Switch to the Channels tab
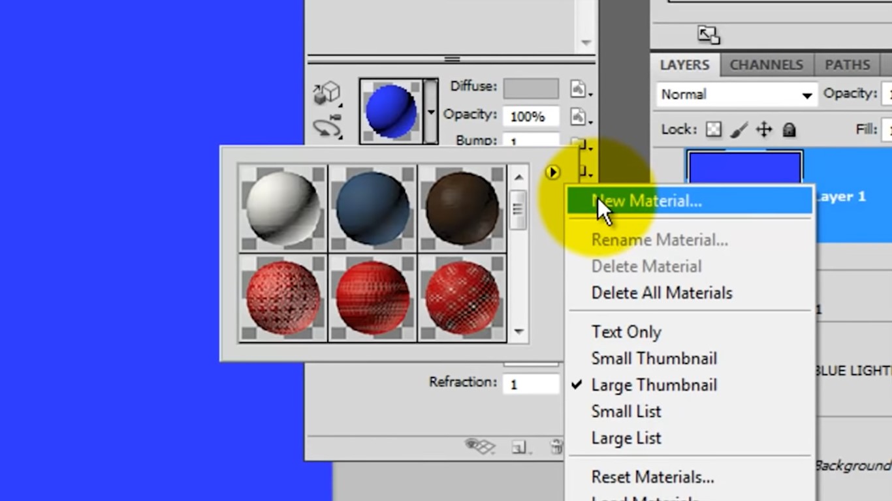Image resolution: width=892 pixels, height=501 pixels. (x=766, y=65)
